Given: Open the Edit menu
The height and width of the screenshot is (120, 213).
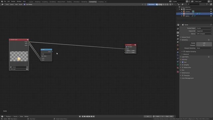Looking at the screenshot, I should point(9,1).
